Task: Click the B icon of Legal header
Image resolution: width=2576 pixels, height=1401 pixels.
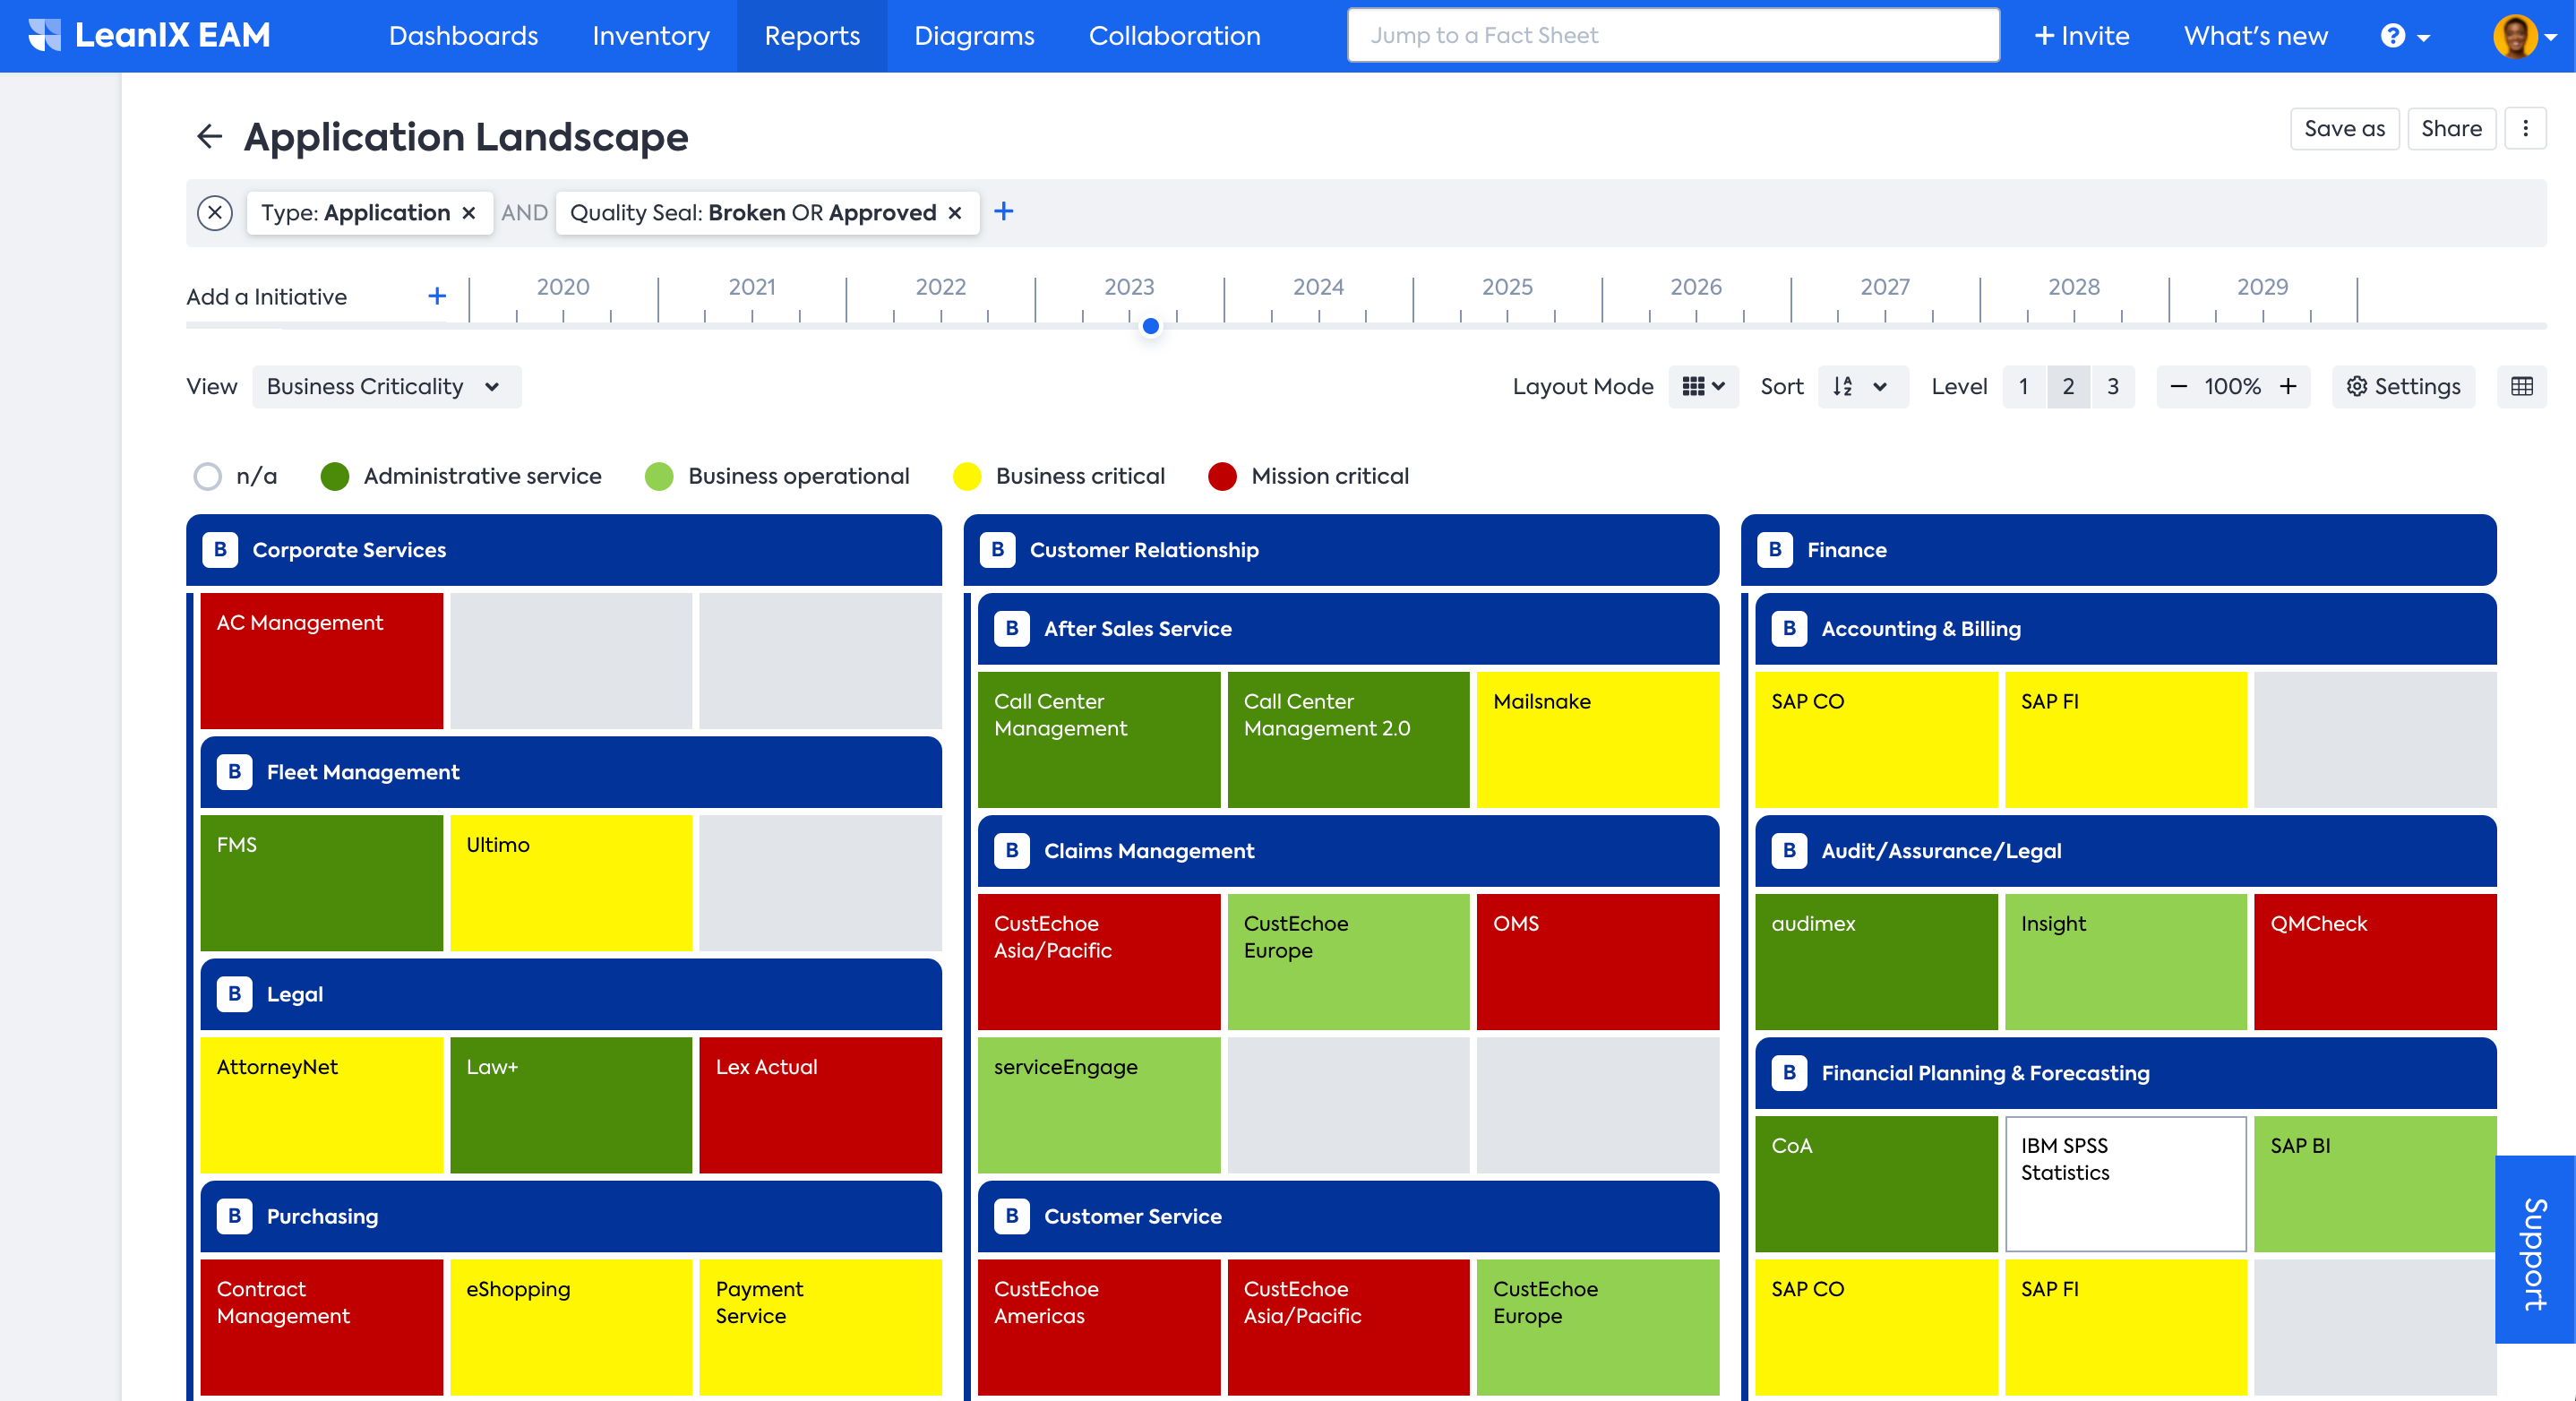Action: coord(234,994)
